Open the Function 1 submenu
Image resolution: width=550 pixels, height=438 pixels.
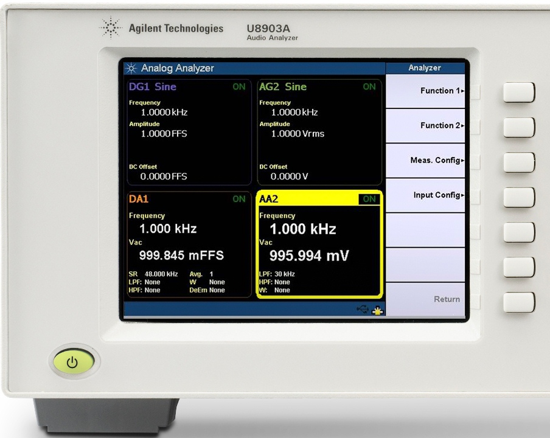click(425, 91)
